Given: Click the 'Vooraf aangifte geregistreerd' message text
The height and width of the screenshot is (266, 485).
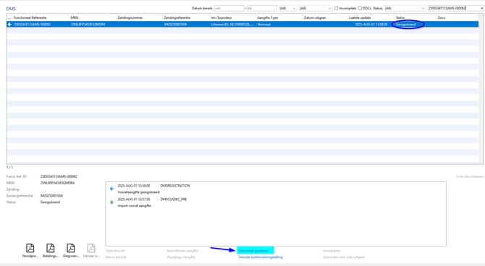Looking at the screenshot, I should click(138, 192).
